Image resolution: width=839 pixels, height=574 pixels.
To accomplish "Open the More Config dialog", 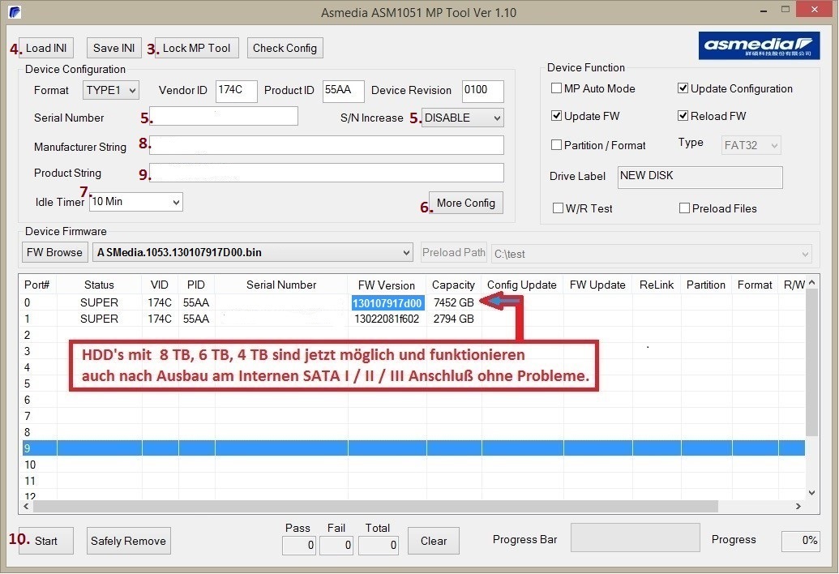I will point(465,203).
